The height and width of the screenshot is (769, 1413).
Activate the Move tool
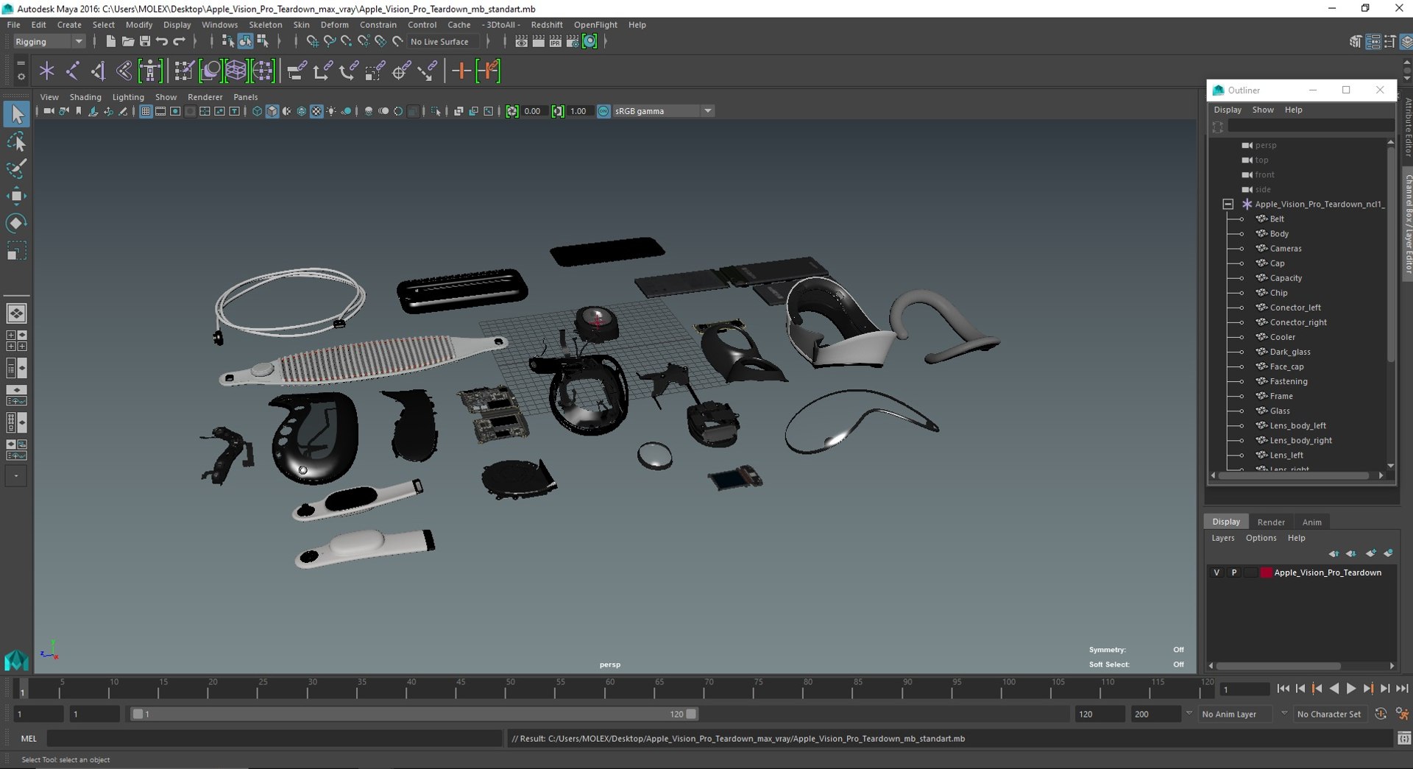[x=16, y=196]
